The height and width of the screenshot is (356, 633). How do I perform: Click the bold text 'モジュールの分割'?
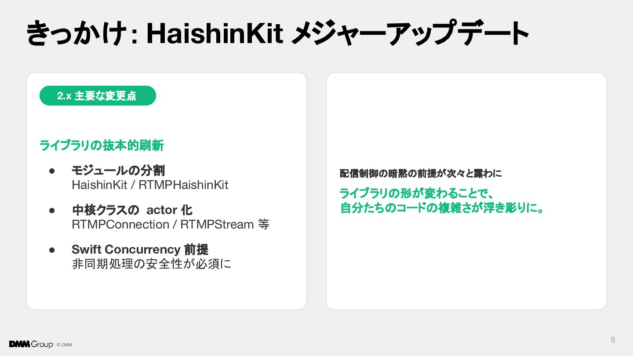point(118,171)
